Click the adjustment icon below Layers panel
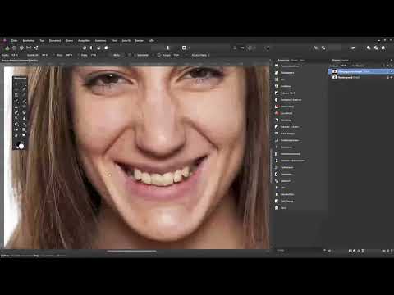The height and width of the screenshot is (295, 394). [x=355, y=251]
